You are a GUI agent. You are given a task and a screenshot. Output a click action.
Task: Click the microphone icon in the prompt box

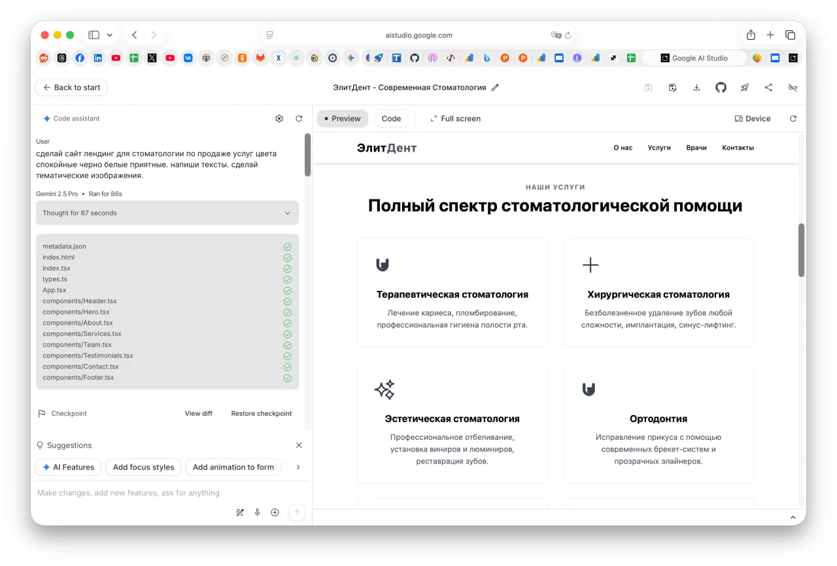coord(258,512)
